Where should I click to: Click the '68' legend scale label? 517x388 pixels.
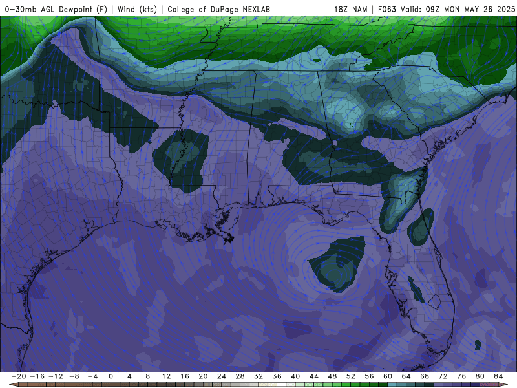pyautogui.click(x=425, y=376)
